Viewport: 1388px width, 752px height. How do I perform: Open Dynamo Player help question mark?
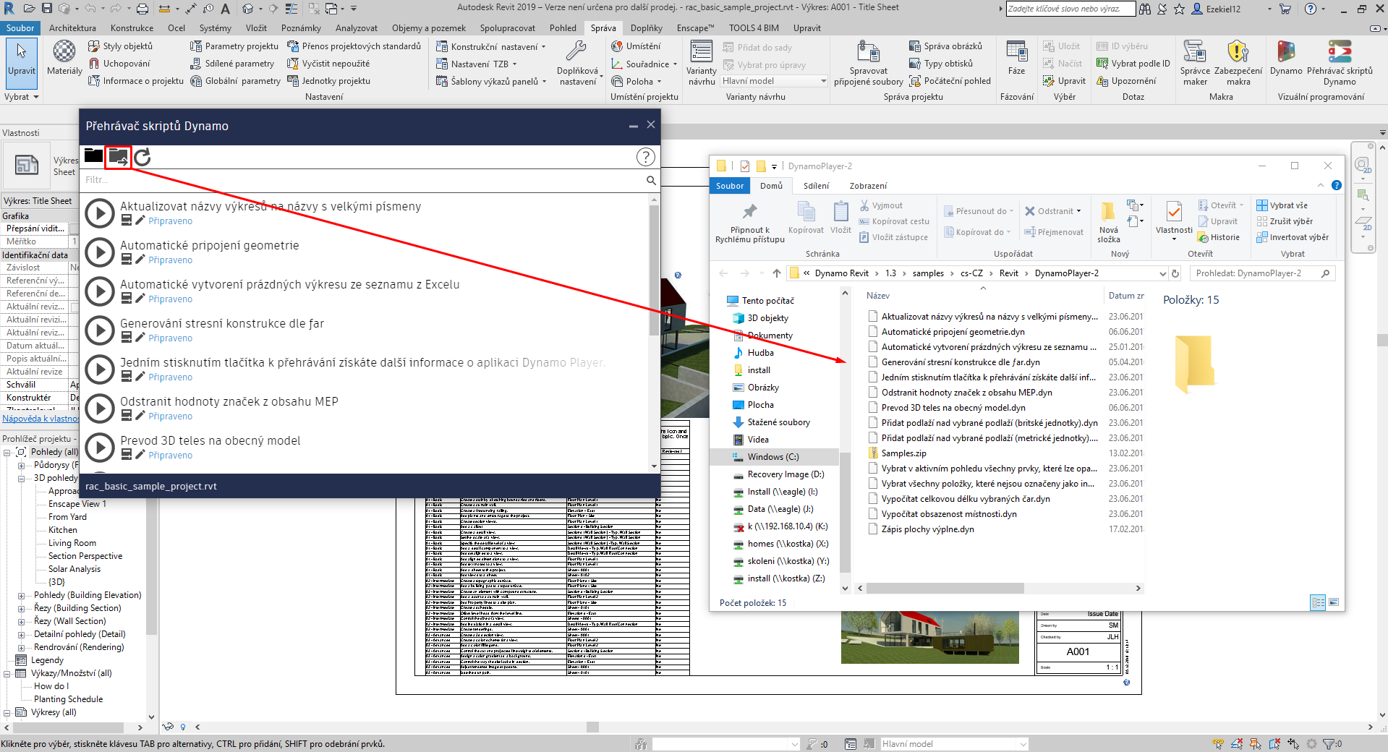point(645,157)
